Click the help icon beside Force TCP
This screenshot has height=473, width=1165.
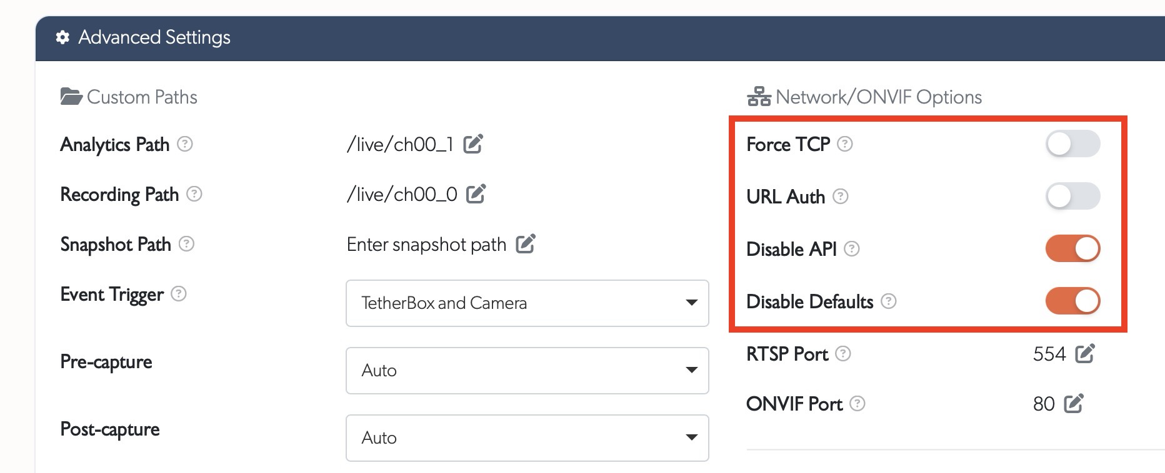point(845,144)
